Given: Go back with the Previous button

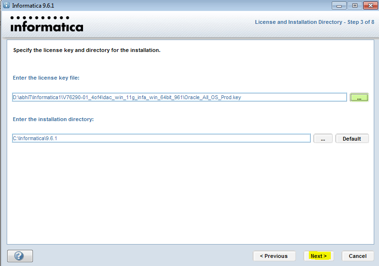Looking at the screenshot, I should [x=274, y=256].
